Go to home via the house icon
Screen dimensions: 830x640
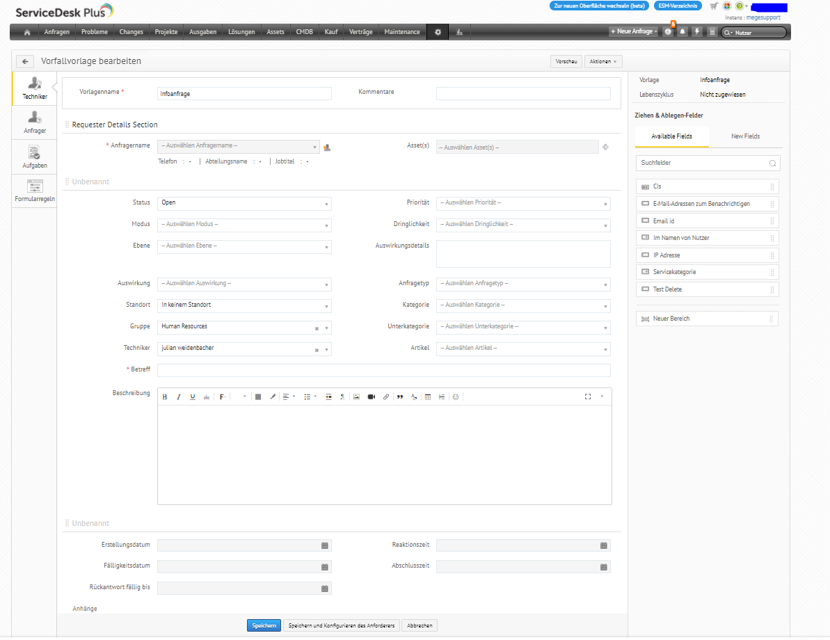click(x=27, y=32)
